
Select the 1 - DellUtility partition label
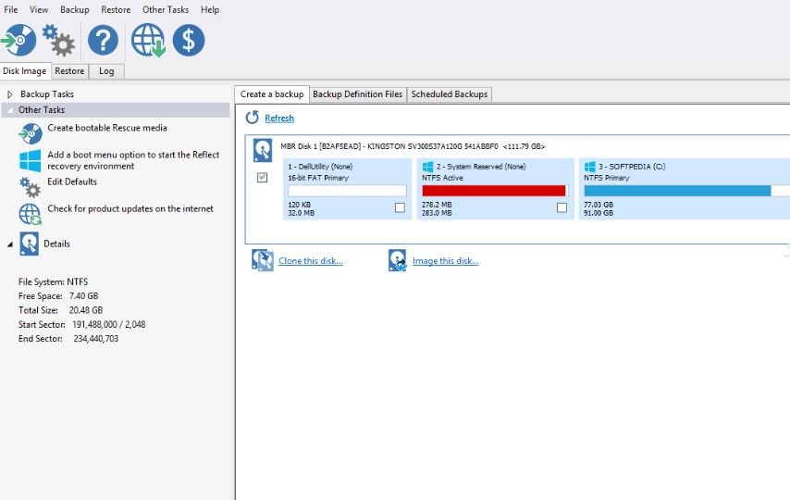coord(320,167)
